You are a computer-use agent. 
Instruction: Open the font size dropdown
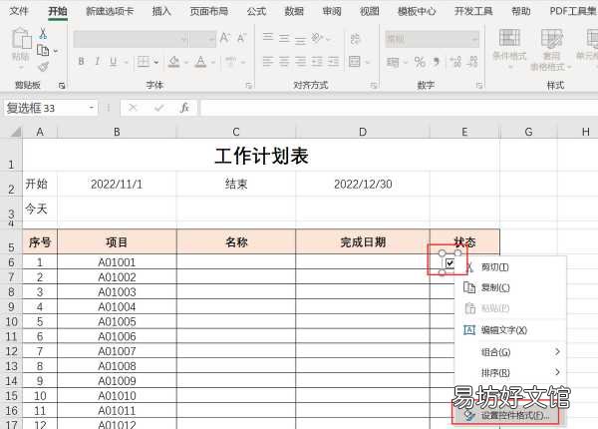click(x=211, y=39)
